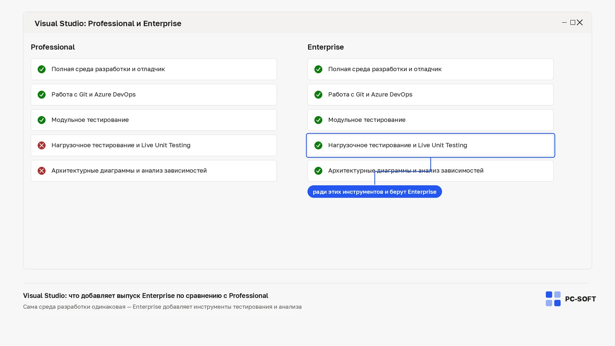615x346 pixels.
Task: Click green check for Enterprise Полная среда разработки
Action: (318, 69)
